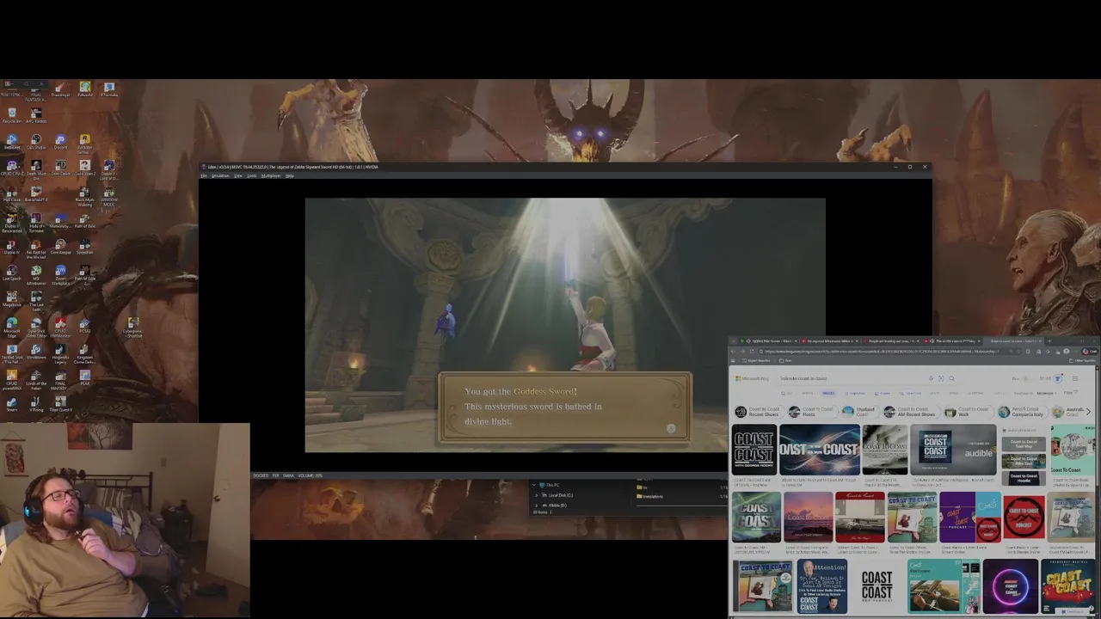Launch the Microsoft Edge desktop icon
Viewport: 1101px width, 619px height.
coord(12,328)
